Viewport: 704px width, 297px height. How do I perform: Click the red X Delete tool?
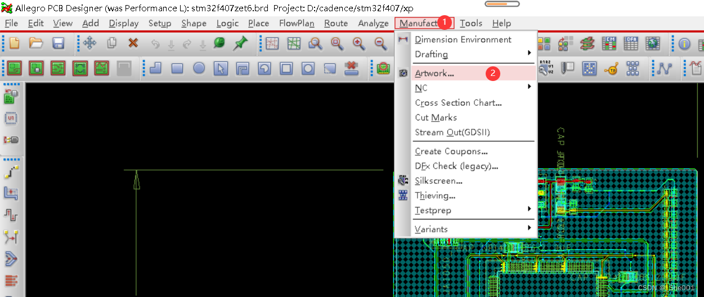pyautogui.click(x=133, y=43)
